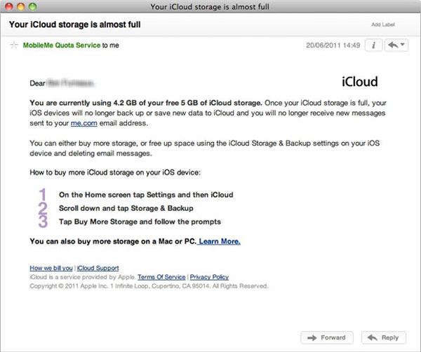This screenshot has height=352, width=421.
Task: Click sender name MobileMe Quota Service
Action: (62, 45)
